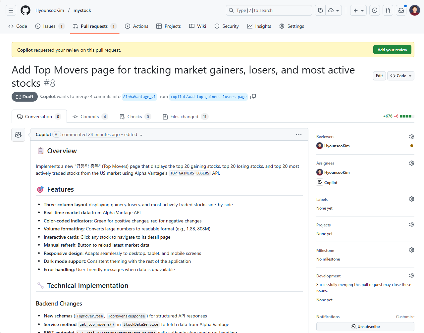
Task: Switch to the Commits tab
Action: tap(90, 117)
